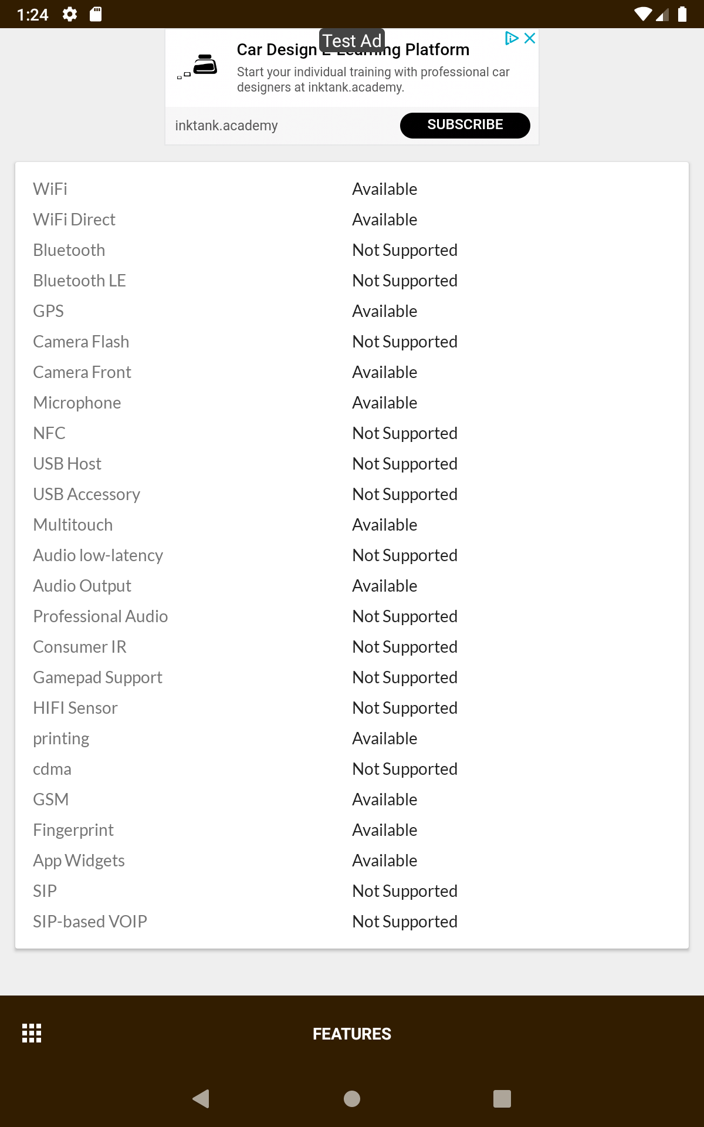Image resolution: width=704 pixels, height=1127 pixels.
Task: Tap the Gamepad Support row
Action: (x=352, y=677)
